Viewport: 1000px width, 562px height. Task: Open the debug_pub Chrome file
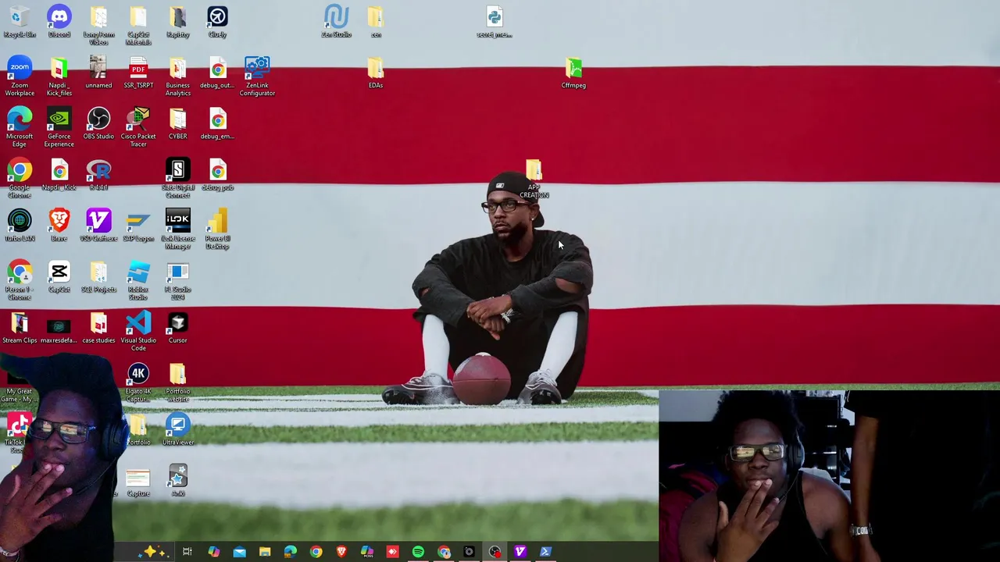217,175
